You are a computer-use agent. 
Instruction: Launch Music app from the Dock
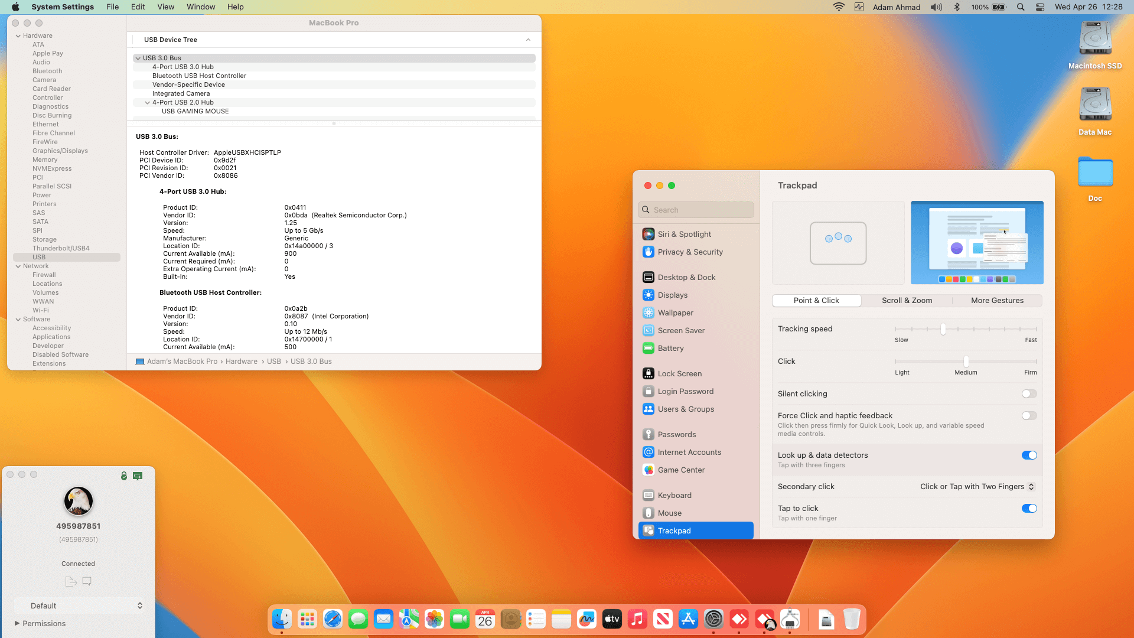(637, 619)
